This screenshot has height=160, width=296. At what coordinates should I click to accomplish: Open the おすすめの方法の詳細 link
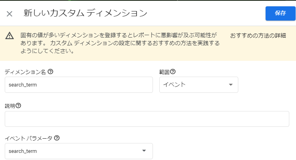click(258, 36)
